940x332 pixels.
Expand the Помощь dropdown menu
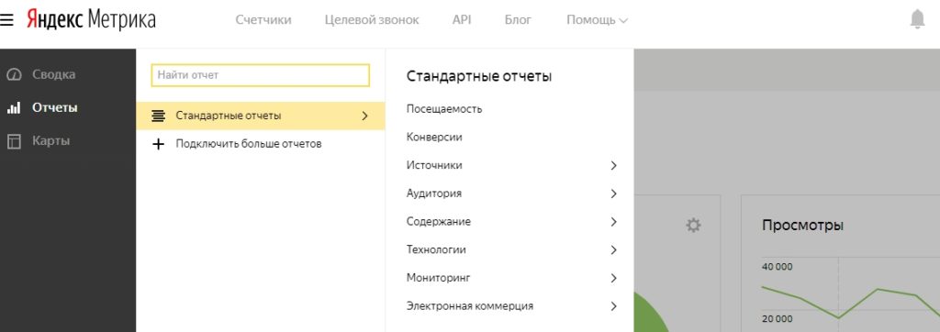[x=597, y=20]
